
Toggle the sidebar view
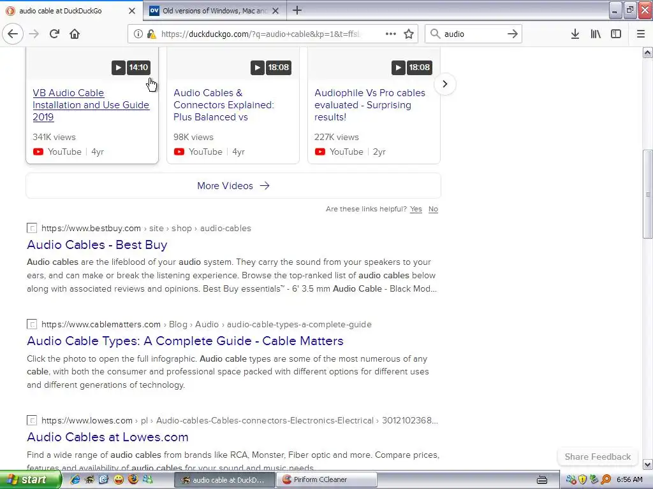click(615, 34)
